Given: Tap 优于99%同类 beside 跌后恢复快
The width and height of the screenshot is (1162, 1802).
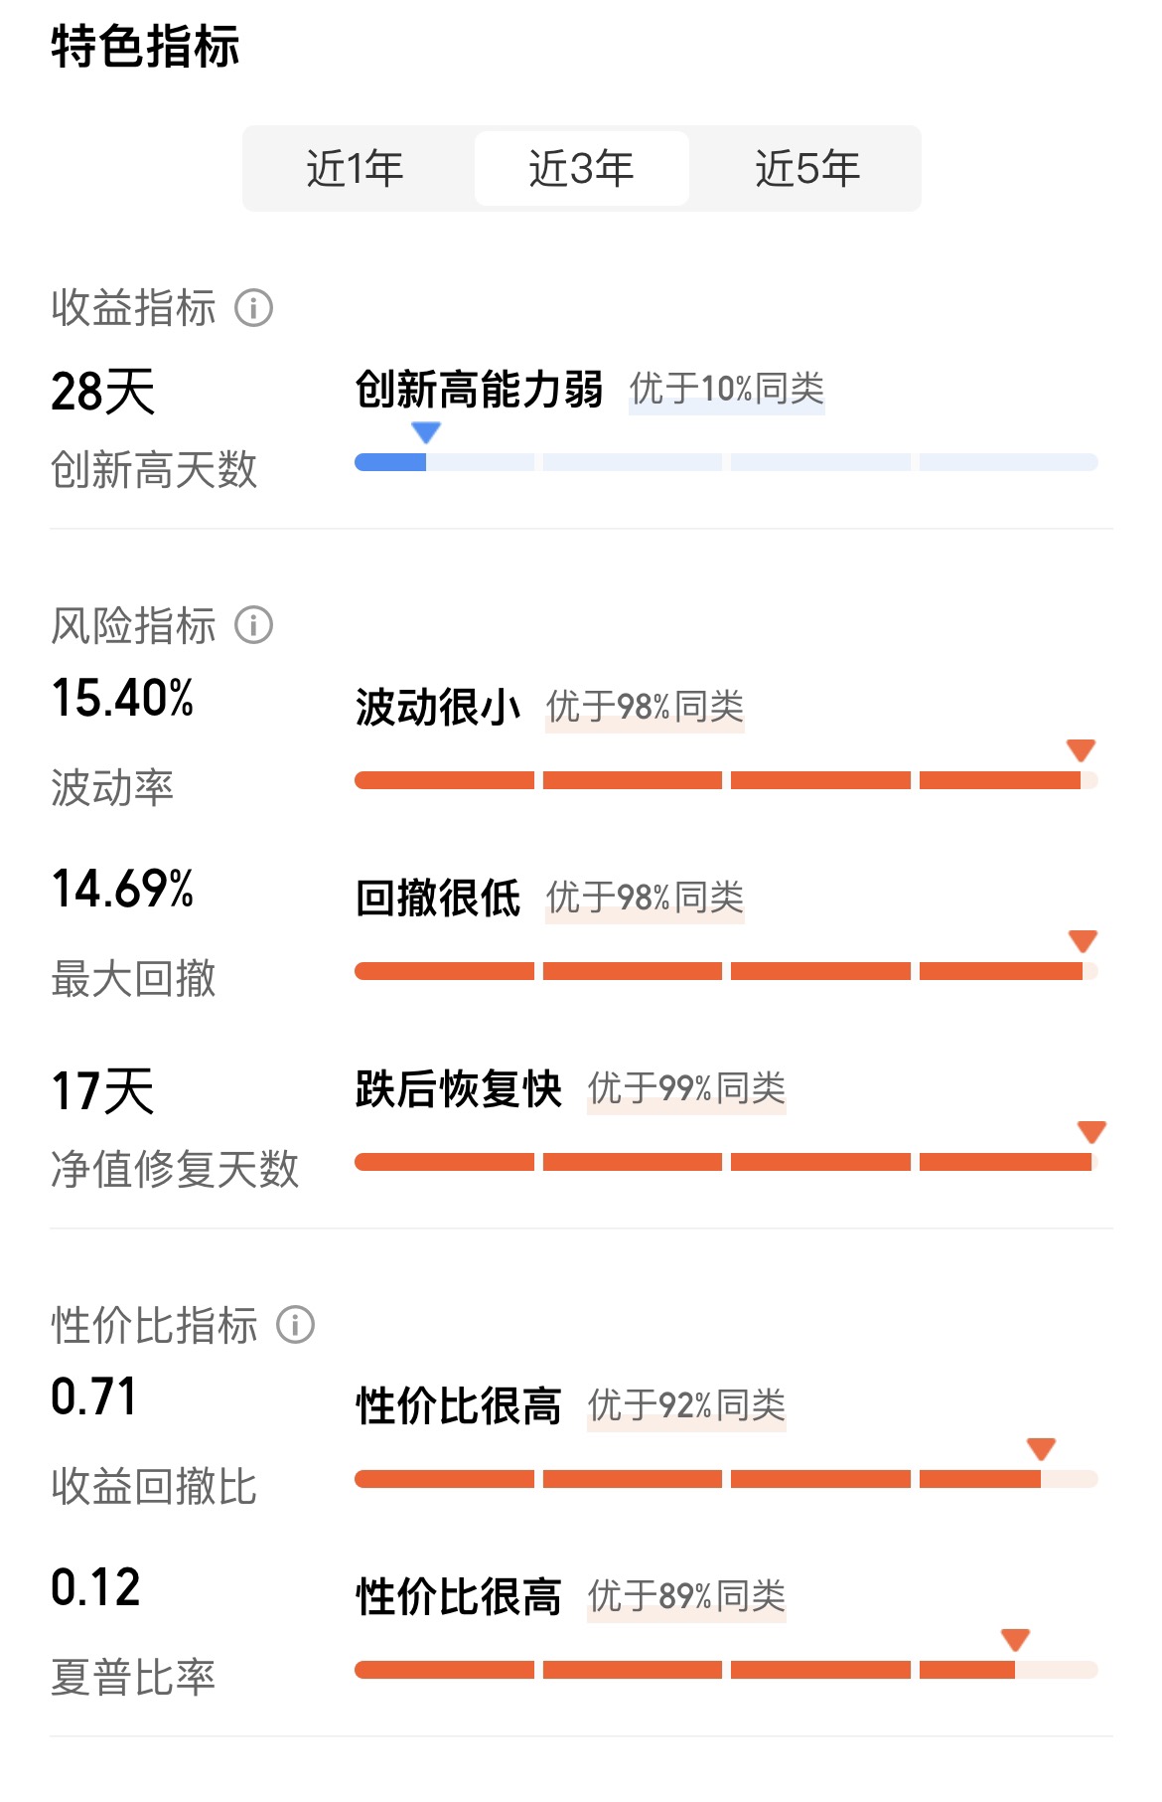Looking at the screenshot, I should tap(686, 1089).
